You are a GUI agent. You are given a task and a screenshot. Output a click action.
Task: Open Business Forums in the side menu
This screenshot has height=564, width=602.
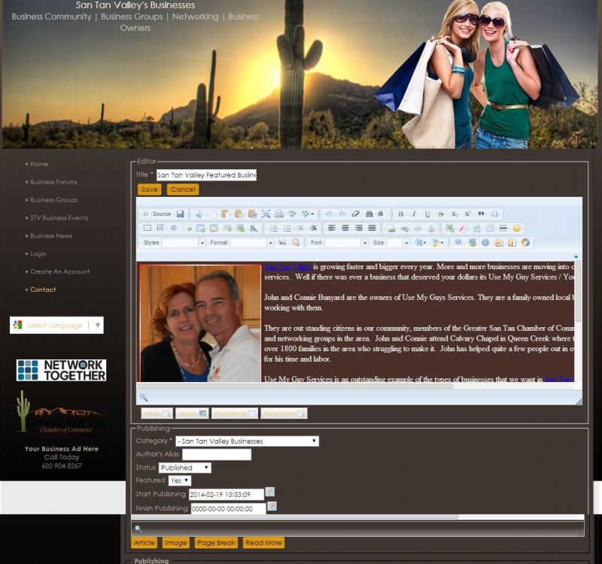(x=53, y=182)
